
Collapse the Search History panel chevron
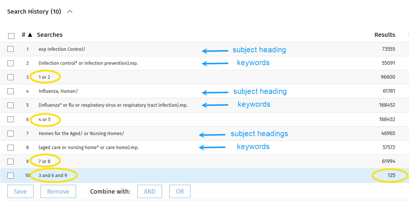70,12
